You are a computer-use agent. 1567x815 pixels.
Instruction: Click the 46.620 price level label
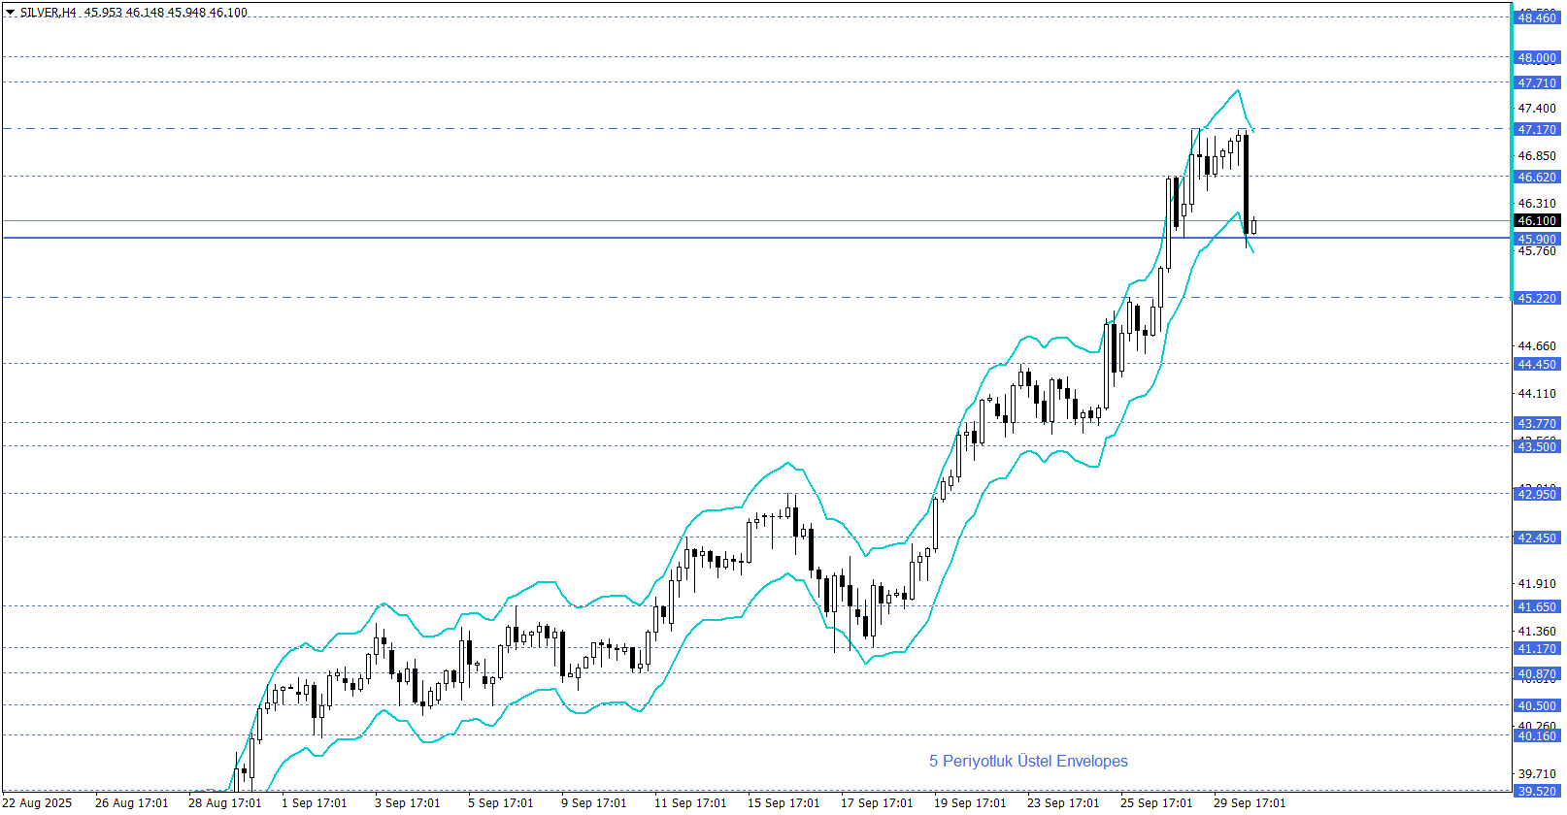tap(1537, 178)
